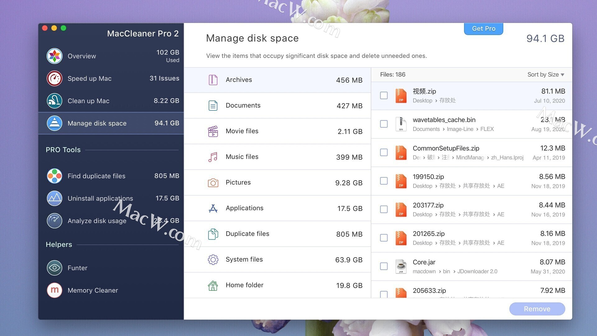
Task: Select the Archives 456 MB category
Action: point(277,80)
